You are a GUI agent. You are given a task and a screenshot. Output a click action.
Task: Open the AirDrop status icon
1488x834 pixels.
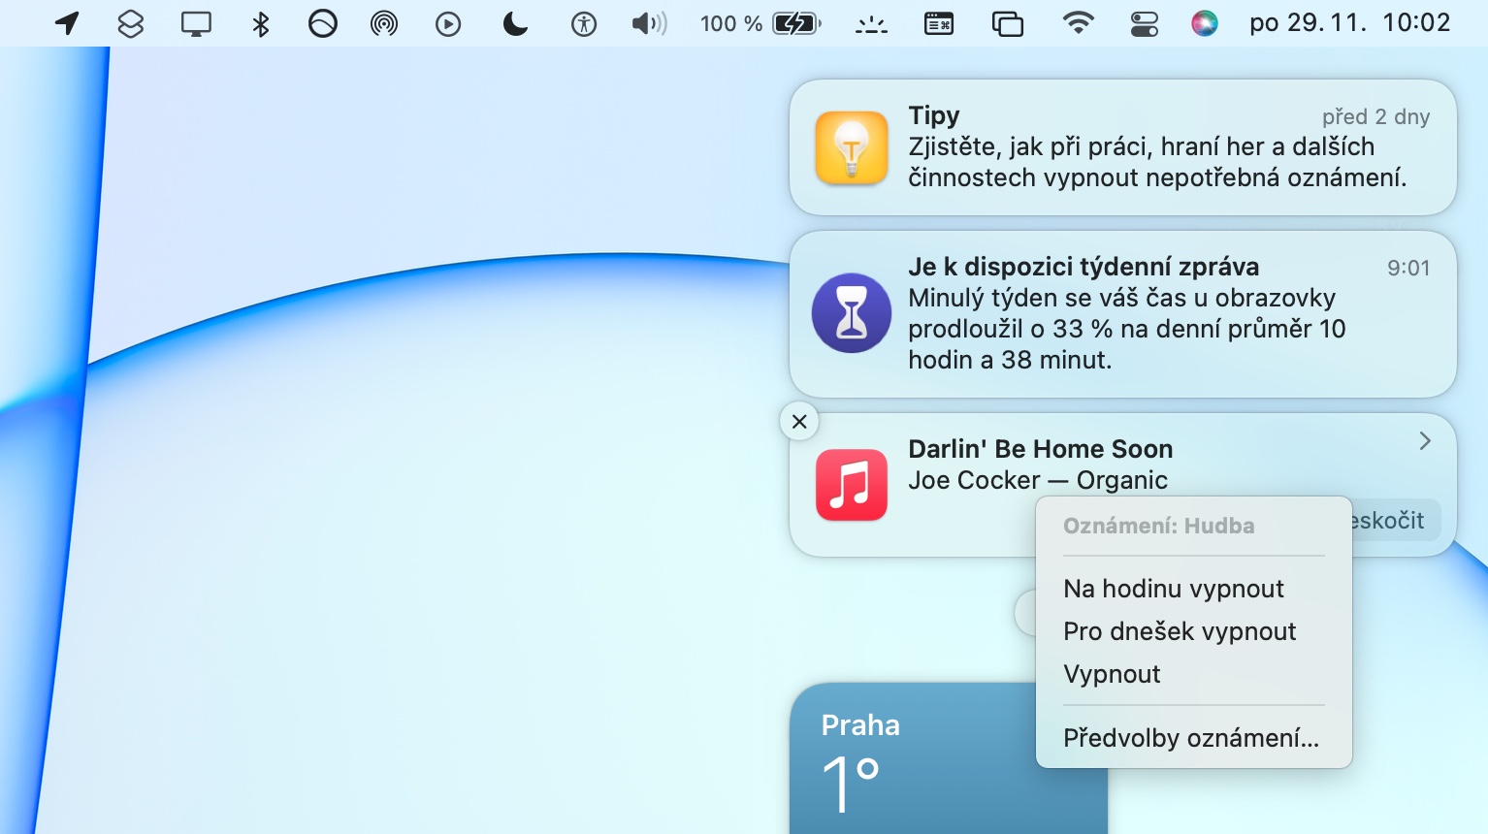(x=384, y=23)
